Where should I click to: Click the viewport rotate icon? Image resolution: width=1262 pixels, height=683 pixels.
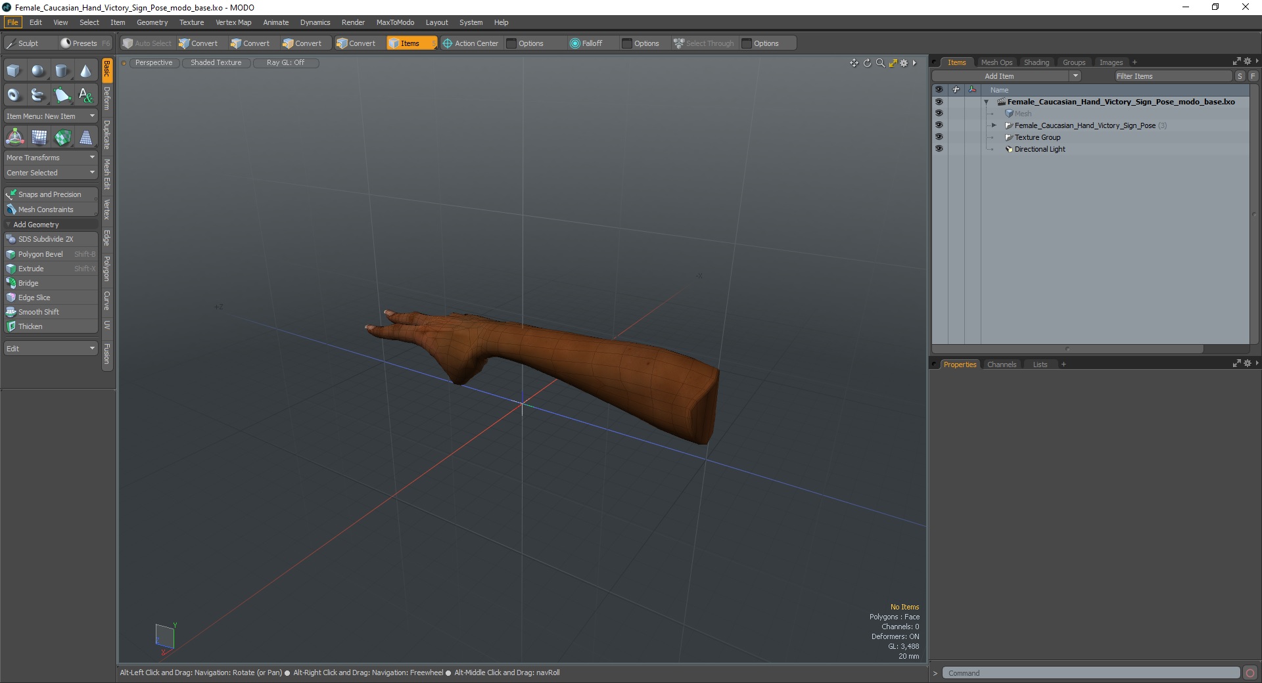(x=867, y=63)
